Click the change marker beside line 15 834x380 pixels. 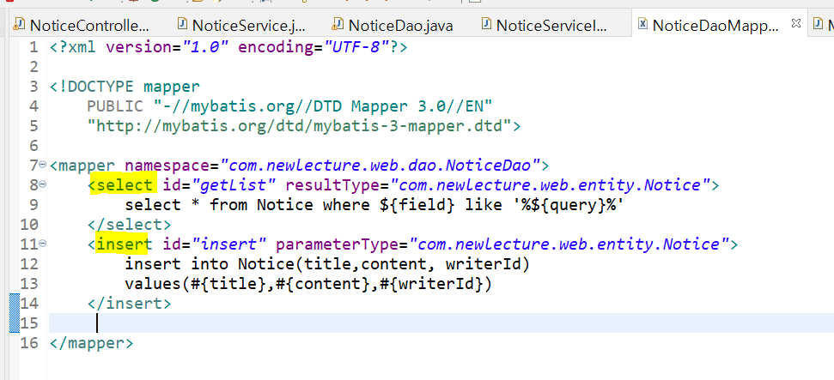pyautogui.click(x=15, y=323)
